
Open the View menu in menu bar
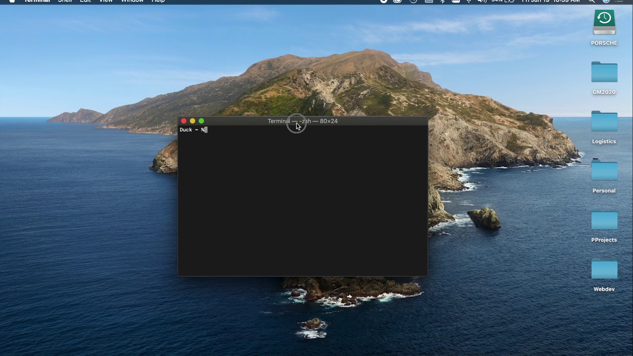coord(106,1)
